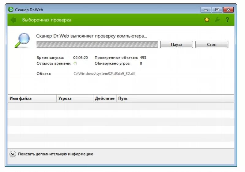The image size is (245, 172).
Task: Minimize the Сканер Dr.Web window
Action: 206,10
